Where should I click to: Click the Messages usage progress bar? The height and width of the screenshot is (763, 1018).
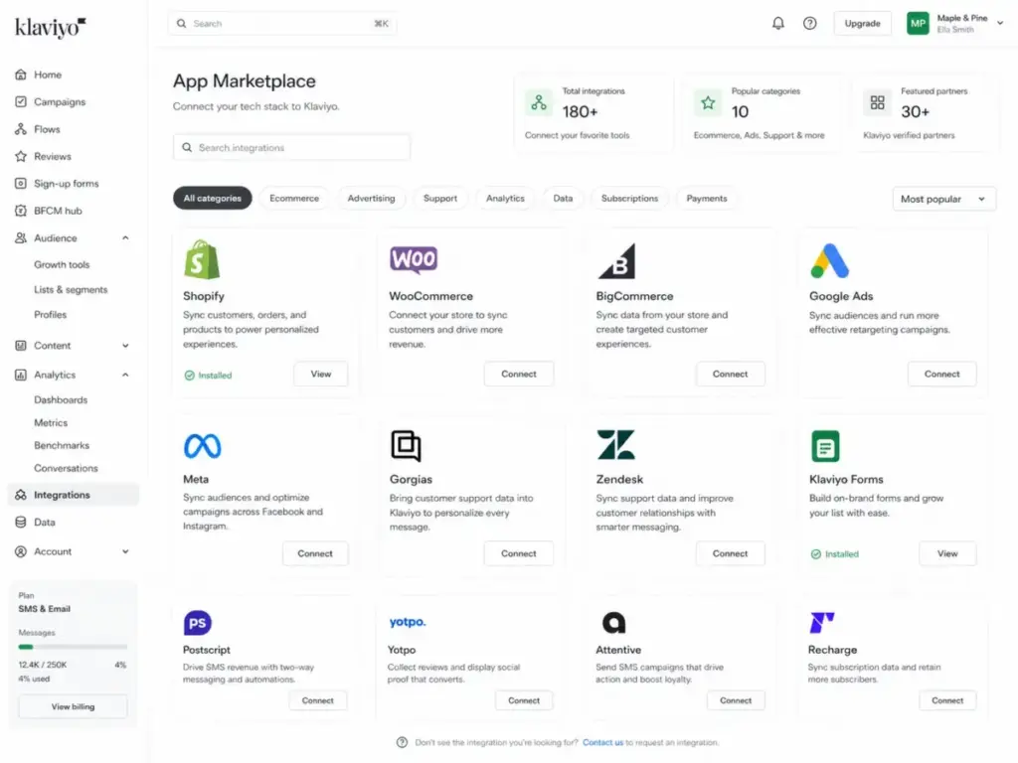(73, 647)
